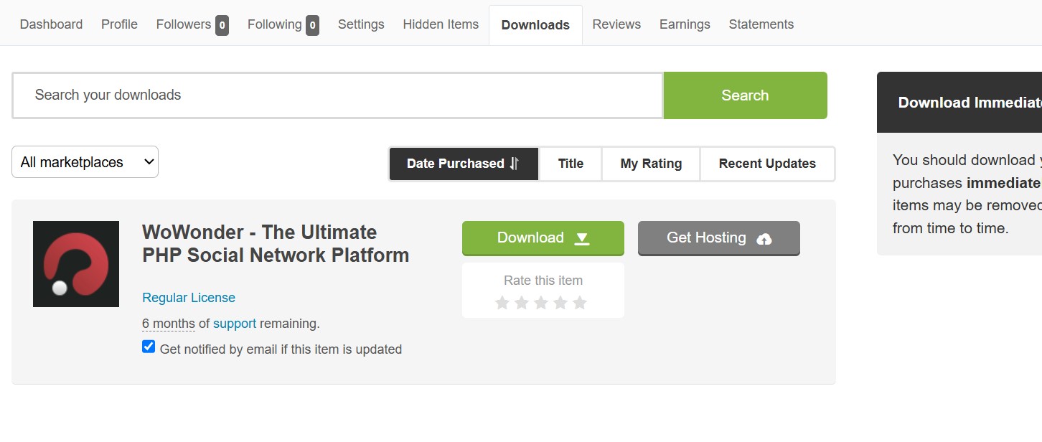Rate the item three stars
This screenshot has height=442, width=1042.
click(541, 303)
